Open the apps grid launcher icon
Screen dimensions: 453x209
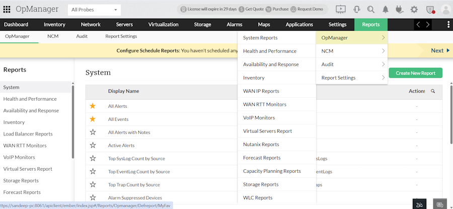[x=7, y=9]
